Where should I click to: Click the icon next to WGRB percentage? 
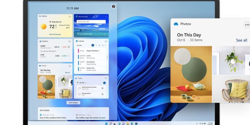pos(69,47)
